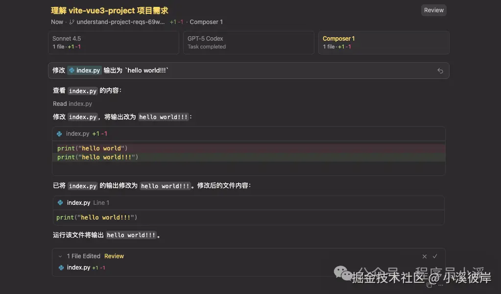Open index.py from the Line 1 code block header
Viewport: 501px width, 294px height.
point(78,202)
